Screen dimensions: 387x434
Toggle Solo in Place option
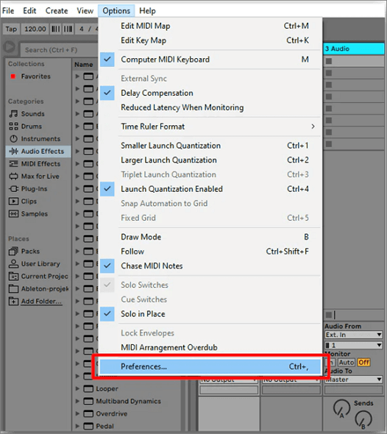click(x=210, y=314)
